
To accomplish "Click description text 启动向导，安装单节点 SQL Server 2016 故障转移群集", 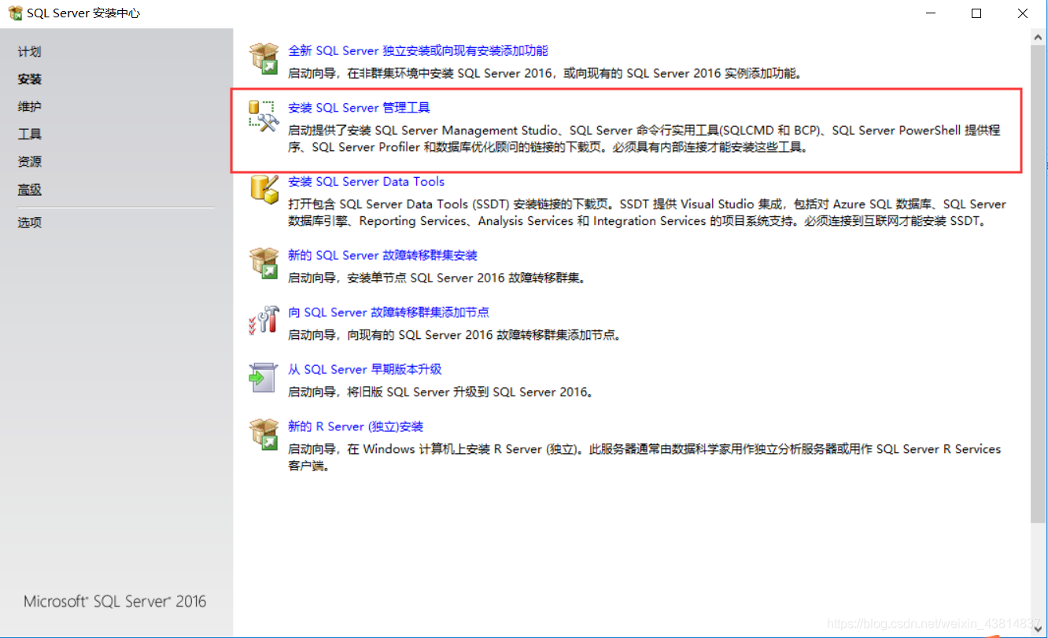I will (x=437, y=278).
